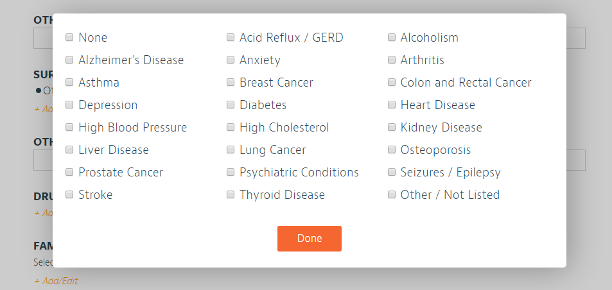Check Other / Not Listed box

tap(392, 195)
